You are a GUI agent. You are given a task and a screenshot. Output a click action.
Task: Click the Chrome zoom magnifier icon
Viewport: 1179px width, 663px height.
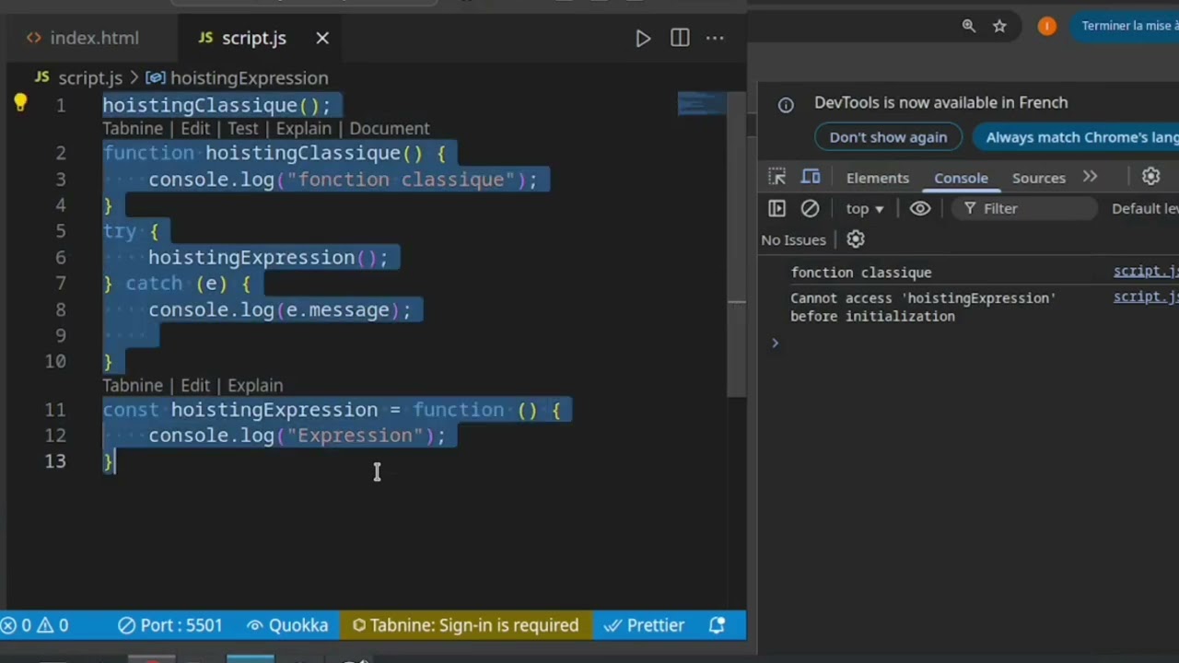pyautogui.click(x=968, y=26)
